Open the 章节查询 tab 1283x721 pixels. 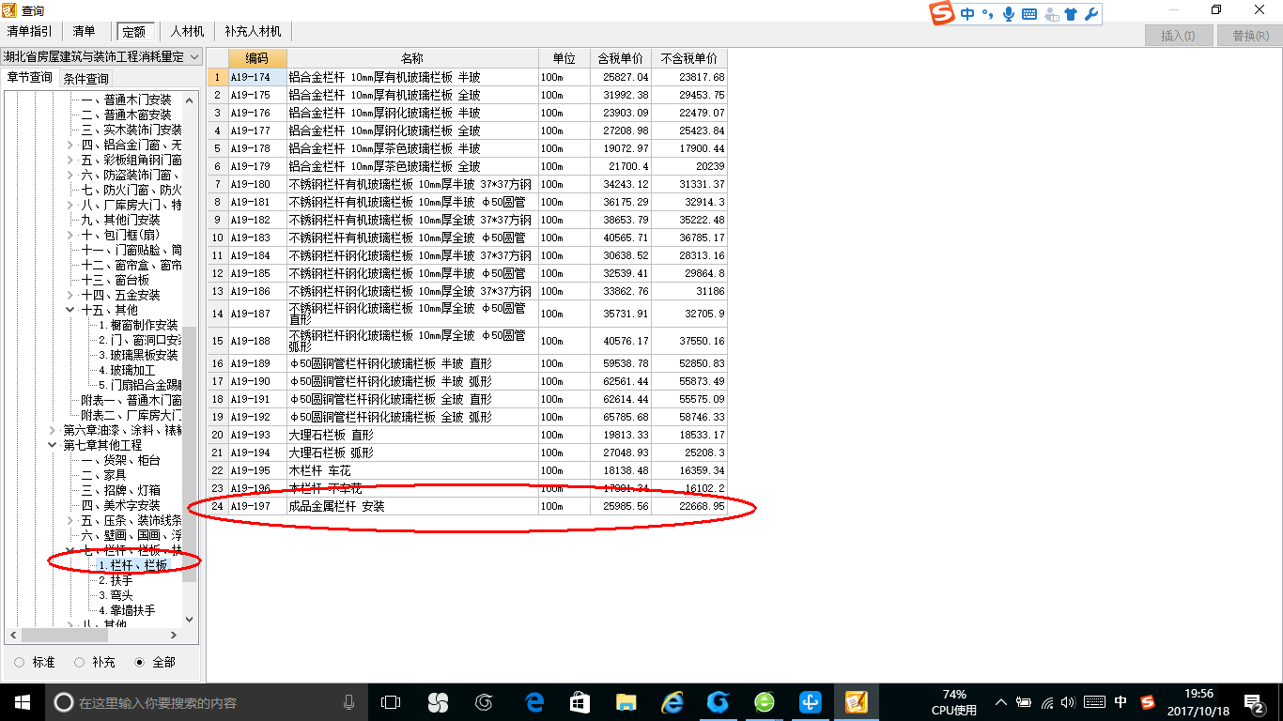point(30,78)
